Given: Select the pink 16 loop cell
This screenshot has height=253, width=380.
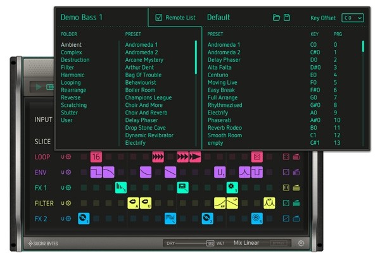Looking at the screenshot, I should 96,157.
